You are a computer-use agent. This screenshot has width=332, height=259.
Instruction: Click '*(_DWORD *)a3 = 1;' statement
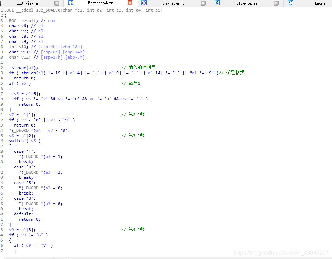(x=41, y=157)
